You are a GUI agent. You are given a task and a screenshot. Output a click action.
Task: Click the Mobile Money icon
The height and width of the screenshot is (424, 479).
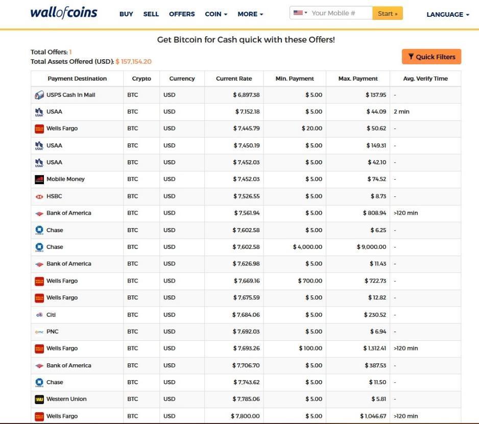click(x=39, y=180)
